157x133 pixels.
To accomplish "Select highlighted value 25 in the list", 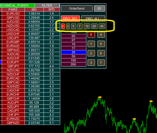I will click(74, 52).
